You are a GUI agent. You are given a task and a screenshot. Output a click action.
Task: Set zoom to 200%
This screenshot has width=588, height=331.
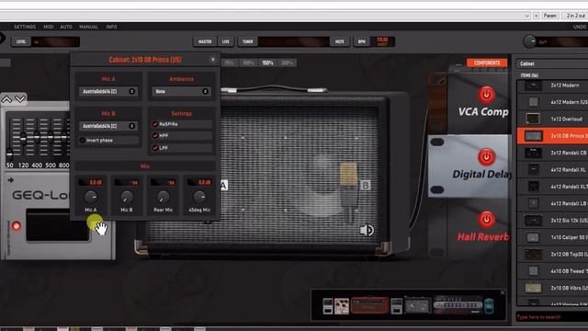tap(287, 63)
